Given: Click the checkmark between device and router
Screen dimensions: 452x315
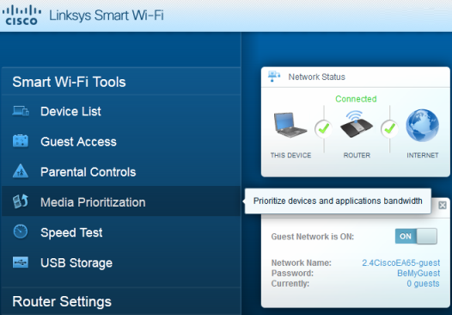Looking at the screenshot, I should pyautogui.click(x=323, y=128).
